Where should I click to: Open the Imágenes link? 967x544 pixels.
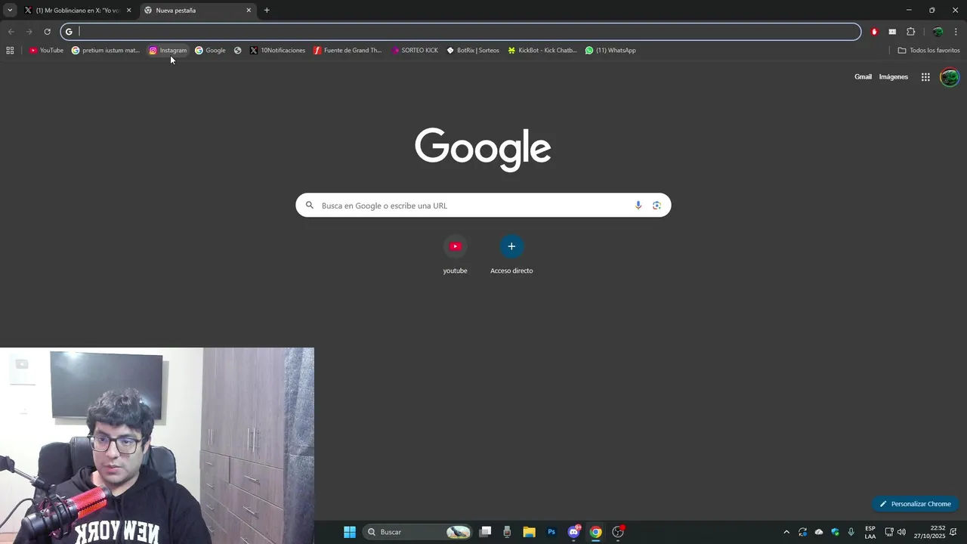point(894,77)
